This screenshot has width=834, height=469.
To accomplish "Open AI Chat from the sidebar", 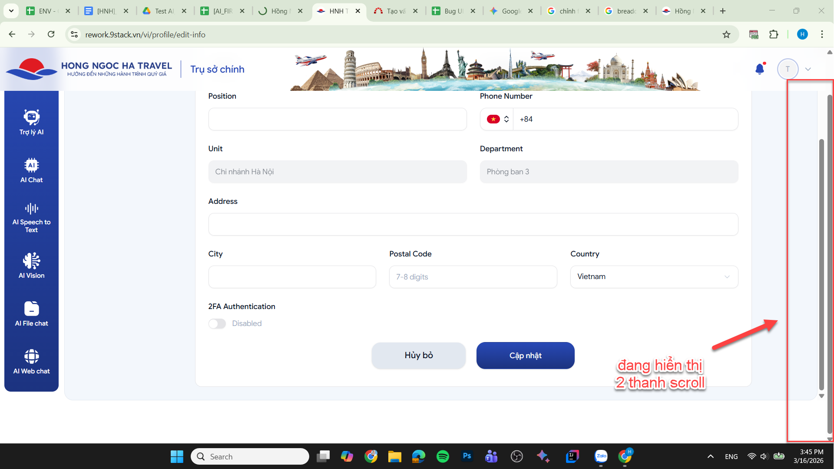I will tap(31, 170).
